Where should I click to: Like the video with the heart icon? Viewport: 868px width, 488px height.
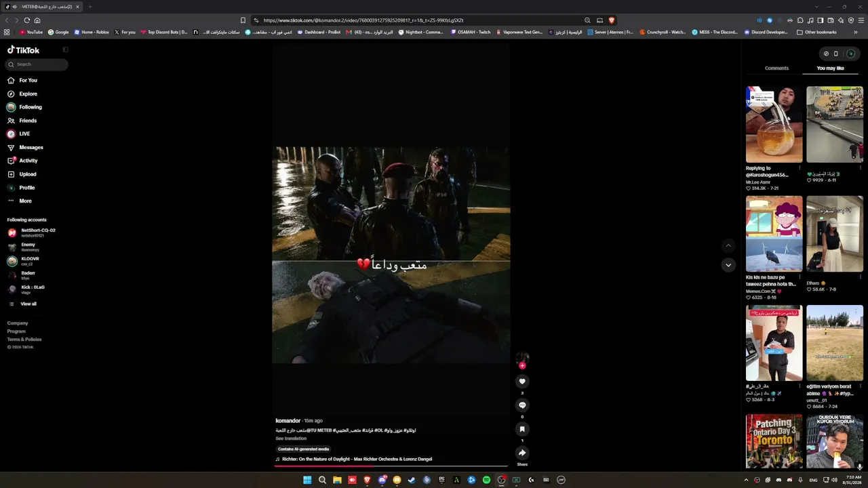522,382
